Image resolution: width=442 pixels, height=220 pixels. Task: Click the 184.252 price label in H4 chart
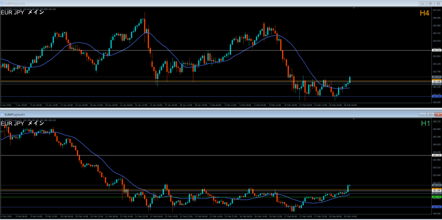point(436,50)
